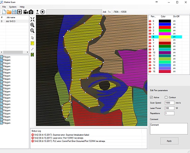Click the error icon of the PLC error entry
Viewport: 190px width, 153px height.
tap(33, 141)
